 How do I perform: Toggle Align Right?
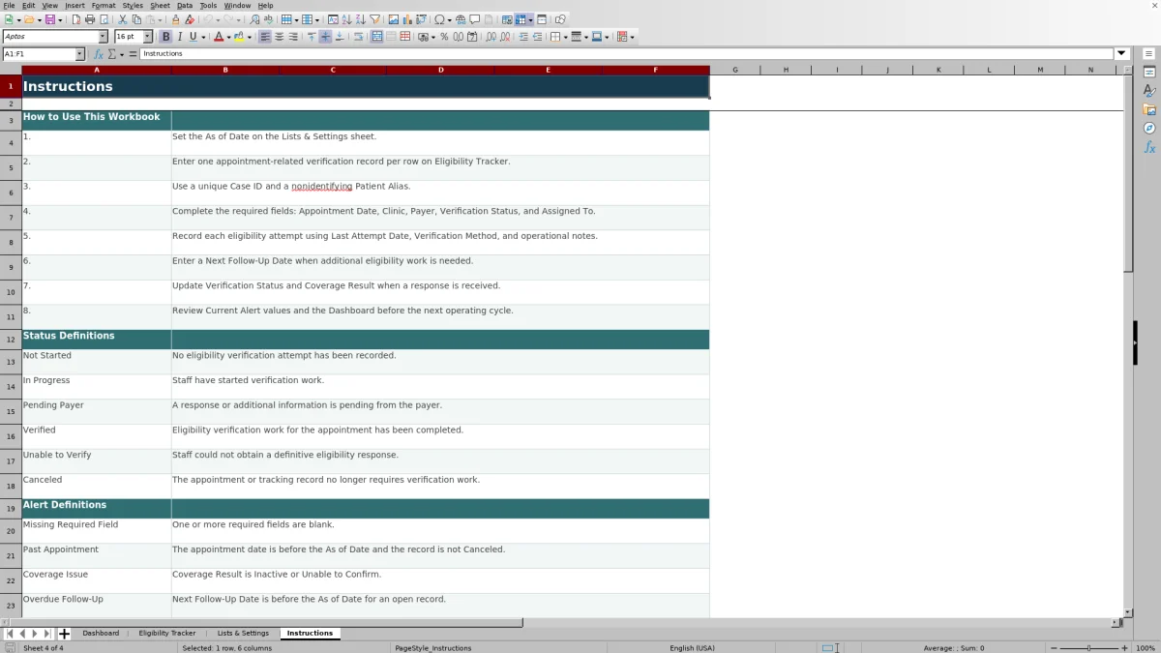[293, 37]
